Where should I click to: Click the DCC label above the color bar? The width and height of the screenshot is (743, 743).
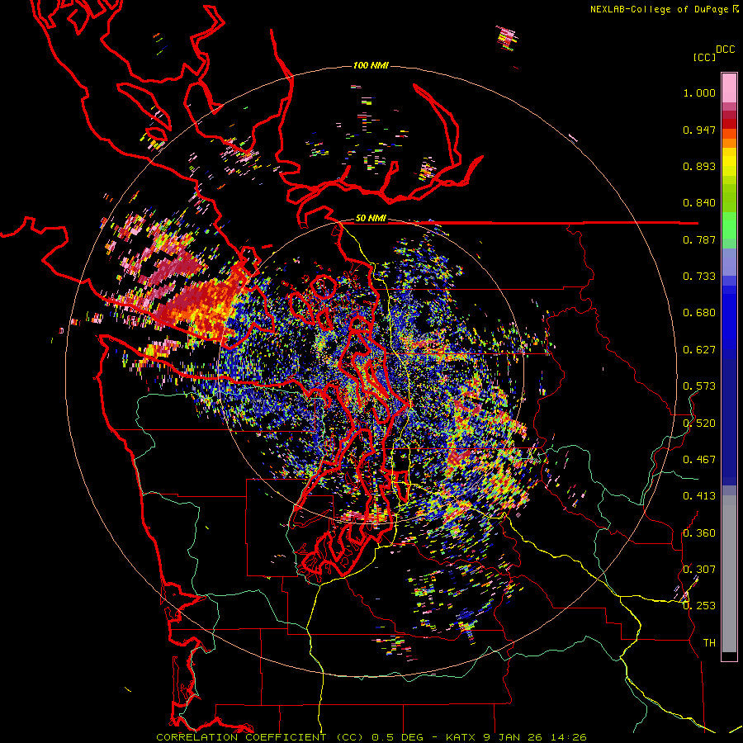pos(725,50)
